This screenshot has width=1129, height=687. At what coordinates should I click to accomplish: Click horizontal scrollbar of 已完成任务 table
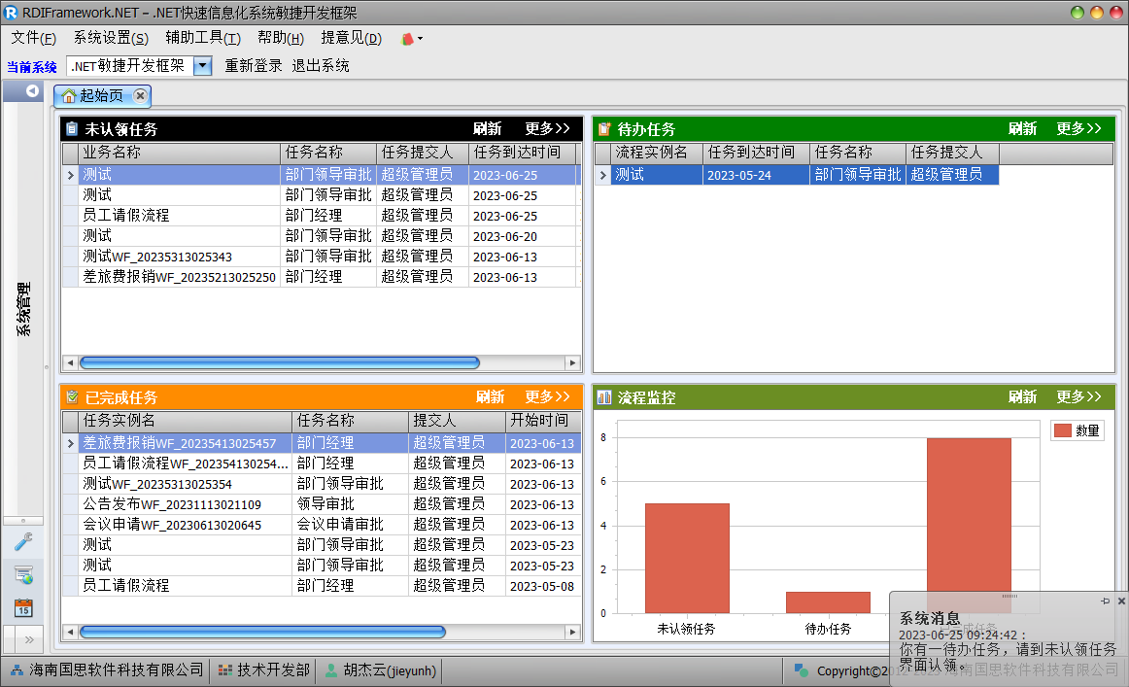262,632
